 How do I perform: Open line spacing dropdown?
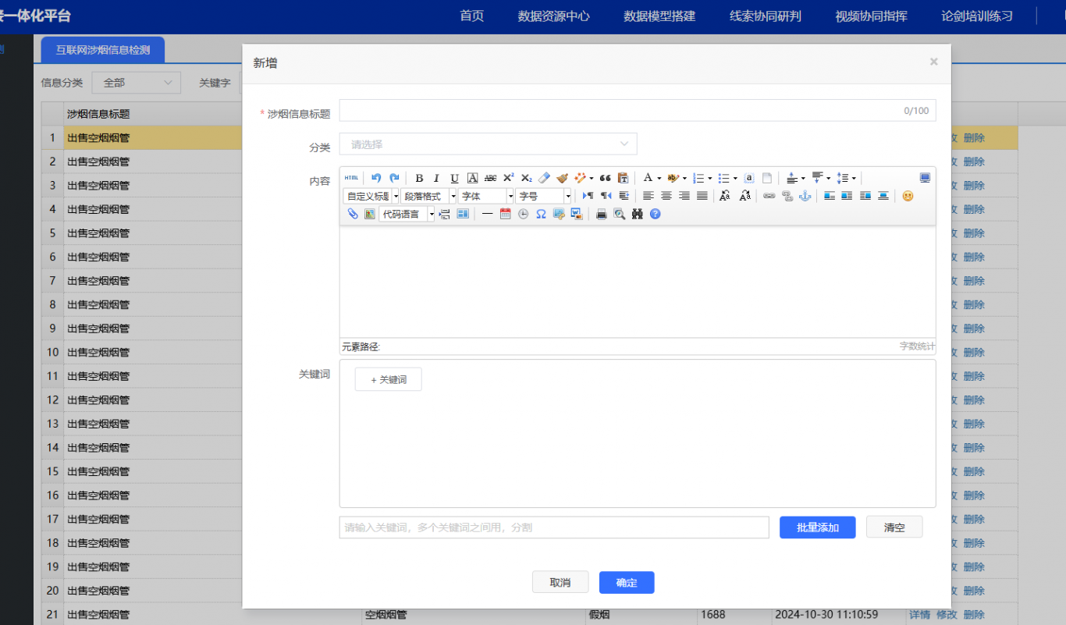tap(855, 179)
